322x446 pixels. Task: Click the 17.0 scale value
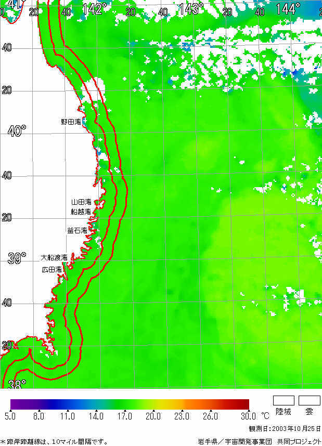(x=124, y=416)
